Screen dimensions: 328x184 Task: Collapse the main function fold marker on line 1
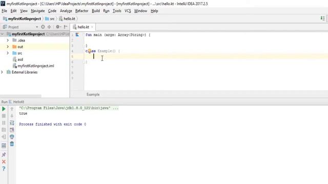[84, 35]
